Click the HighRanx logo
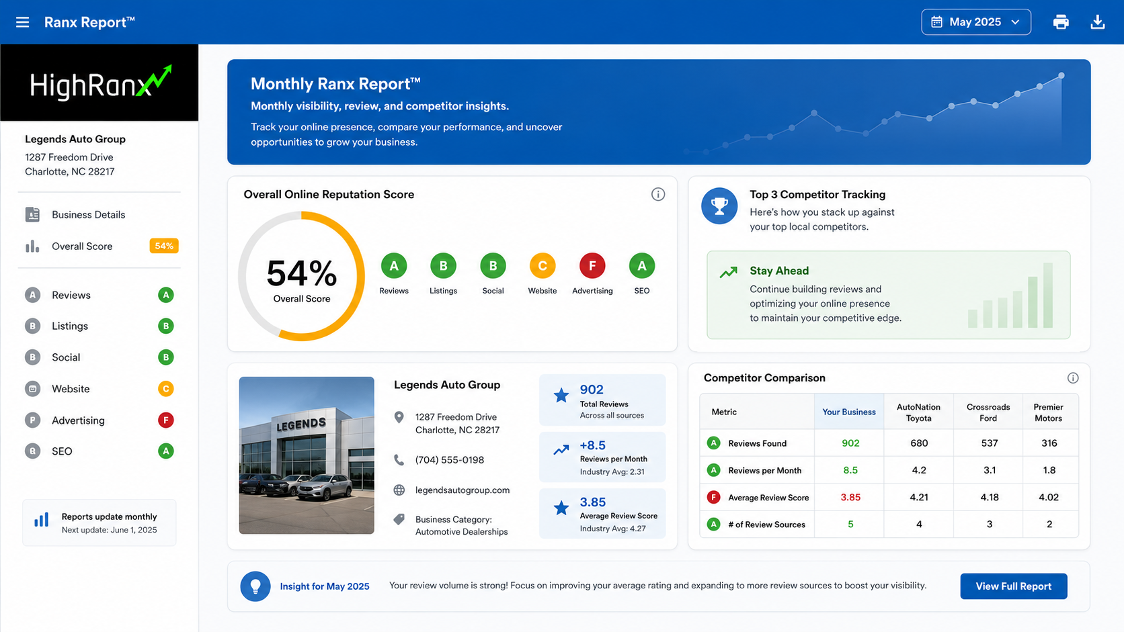1124x632 pixels. point(99,83)
